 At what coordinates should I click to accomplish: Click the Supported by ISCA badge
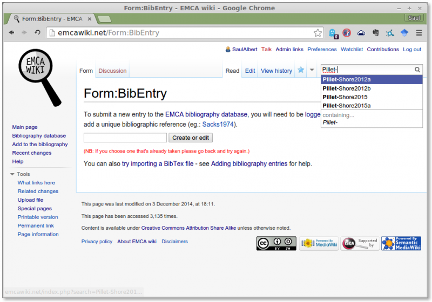(360, 243)
